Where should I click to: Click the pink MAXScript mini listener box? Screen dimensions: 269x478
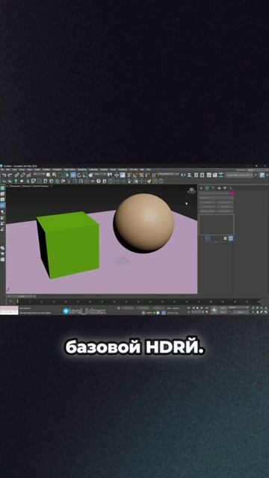click(9, 308)
